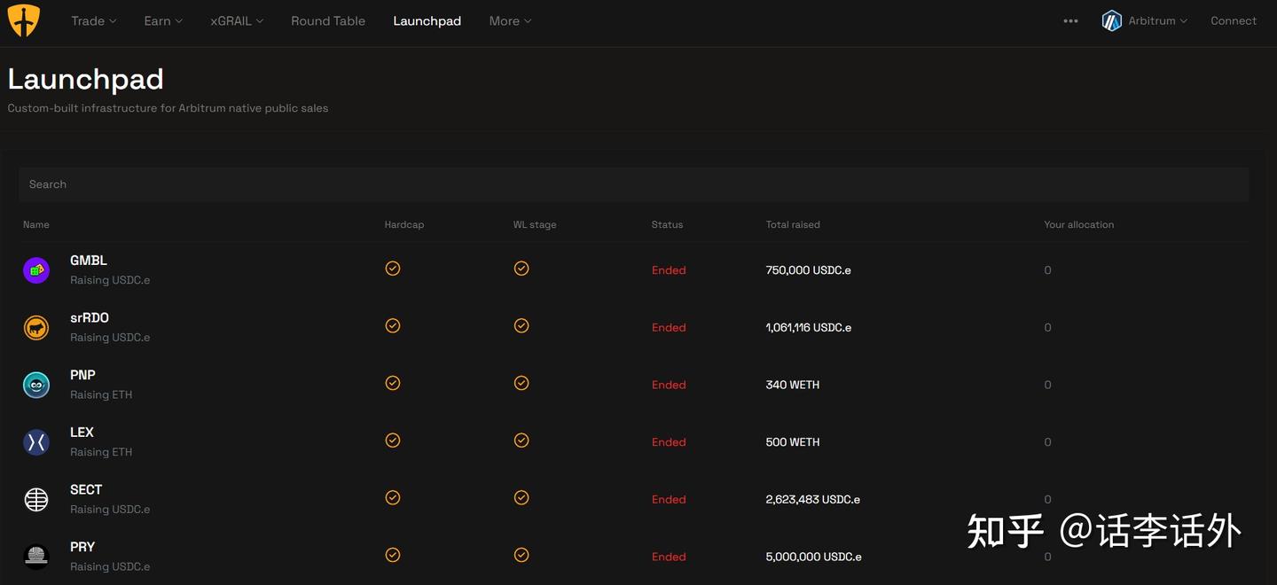Click the 500 WETH amount
The width and height of the screenshot is (1277, 585).
point(793,442)
